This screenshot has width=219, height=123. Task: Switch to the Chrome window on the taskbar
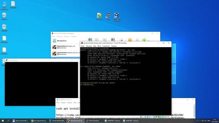click(x=39, y=121)
